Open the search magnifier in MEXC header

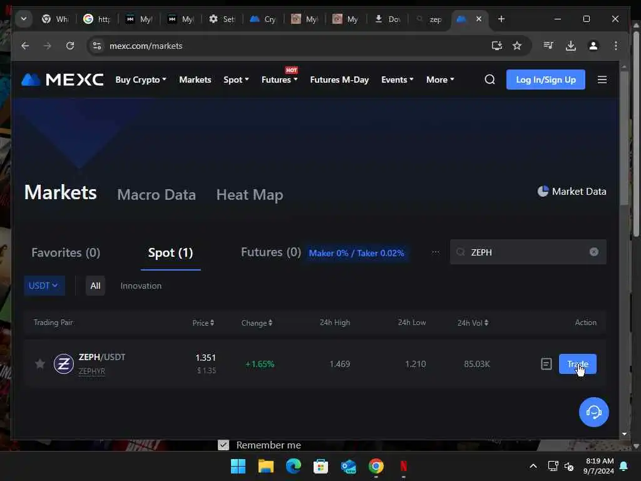(490, 80)
